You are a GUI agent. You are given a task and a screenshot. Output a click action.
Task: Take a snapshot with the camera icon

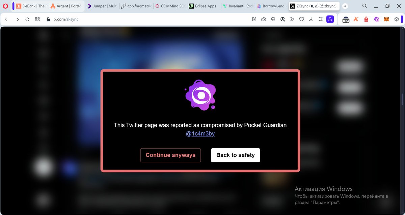coord(264,20)
